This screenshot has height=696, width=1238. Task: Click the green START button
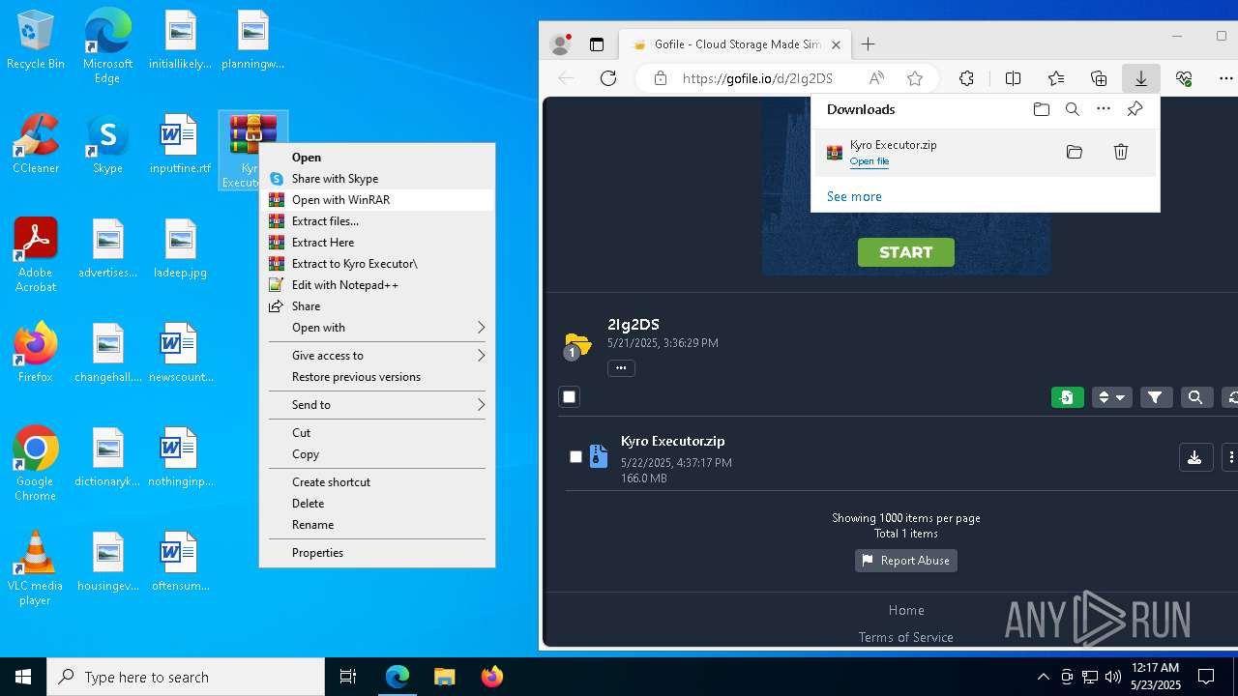pyautogui.click(x=906, y=252)
